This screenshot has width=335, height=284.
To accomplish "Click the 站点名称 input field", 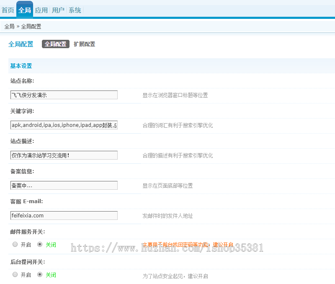I will point(64,95).
